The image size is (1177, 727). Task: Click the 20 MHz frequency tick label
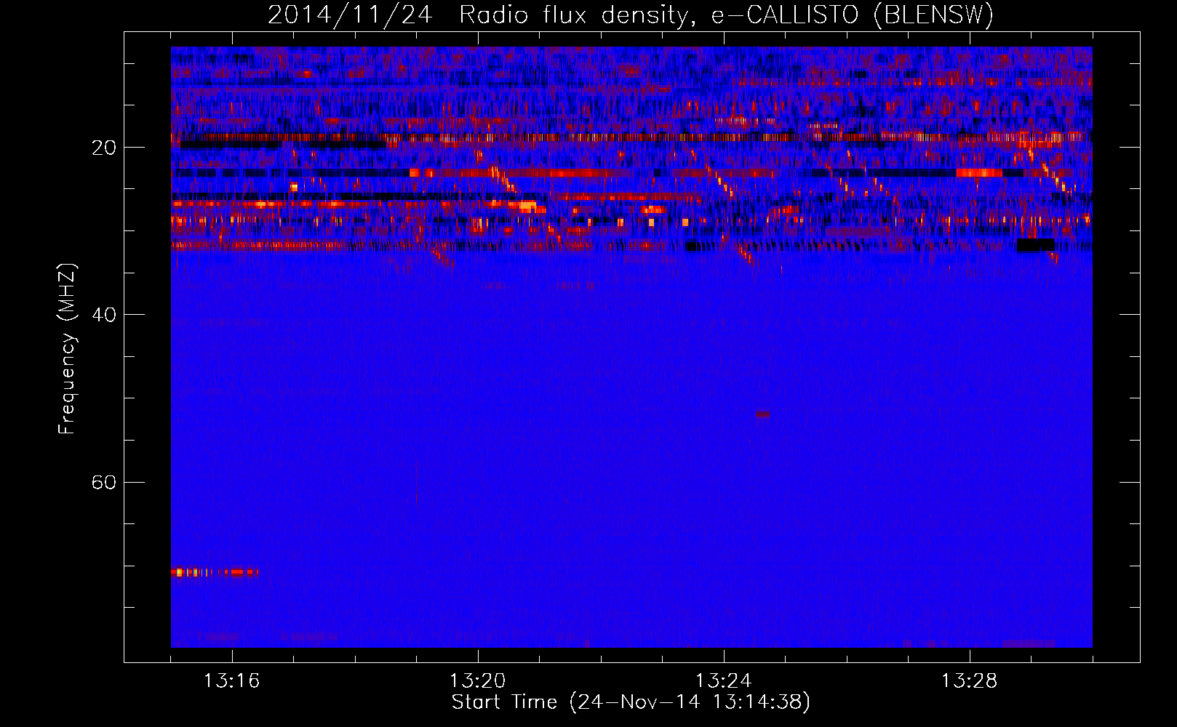point(104,148)
